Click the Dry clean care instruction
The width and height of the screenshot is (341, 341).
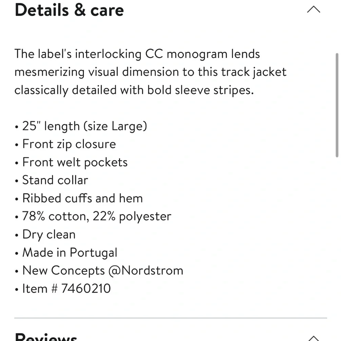point(49,235)
